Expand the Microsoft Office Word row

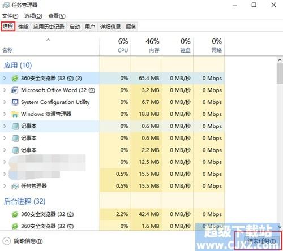point(5,90)
